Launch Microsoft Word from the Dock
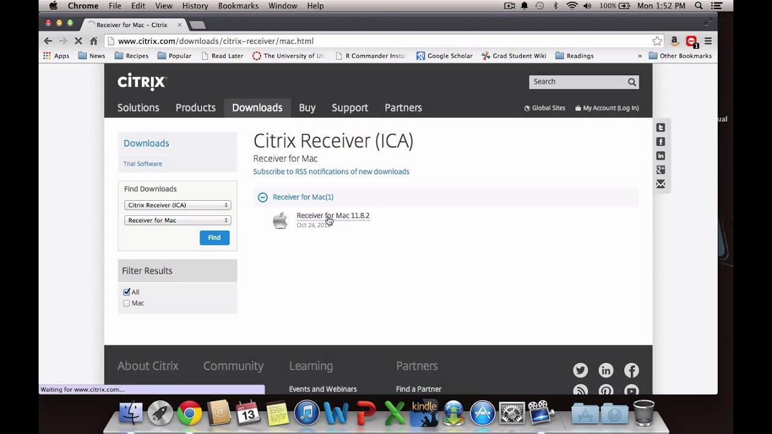 (336, 414)
